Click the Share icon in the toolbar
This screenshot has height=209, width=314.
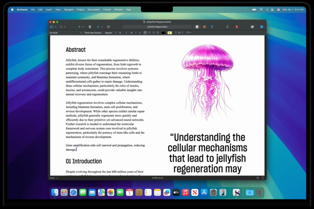[x=227, y=27]
